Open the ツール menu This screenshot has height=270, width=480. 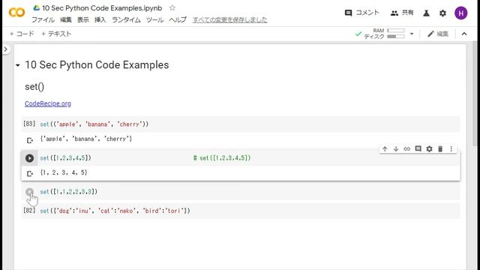(x=155, y=20)
